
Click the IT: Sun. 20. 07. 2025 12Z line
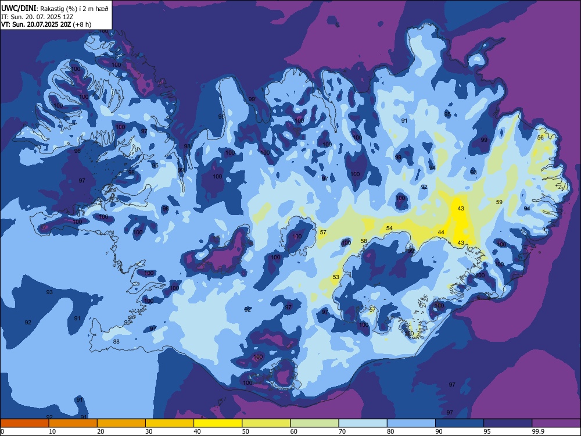point(37,17)
